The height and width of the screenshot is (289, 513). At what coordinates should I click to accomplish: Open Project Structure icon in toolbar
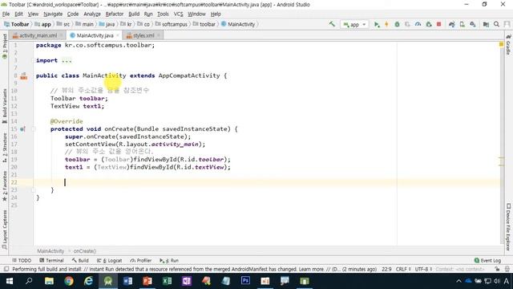tap(486, 24)
